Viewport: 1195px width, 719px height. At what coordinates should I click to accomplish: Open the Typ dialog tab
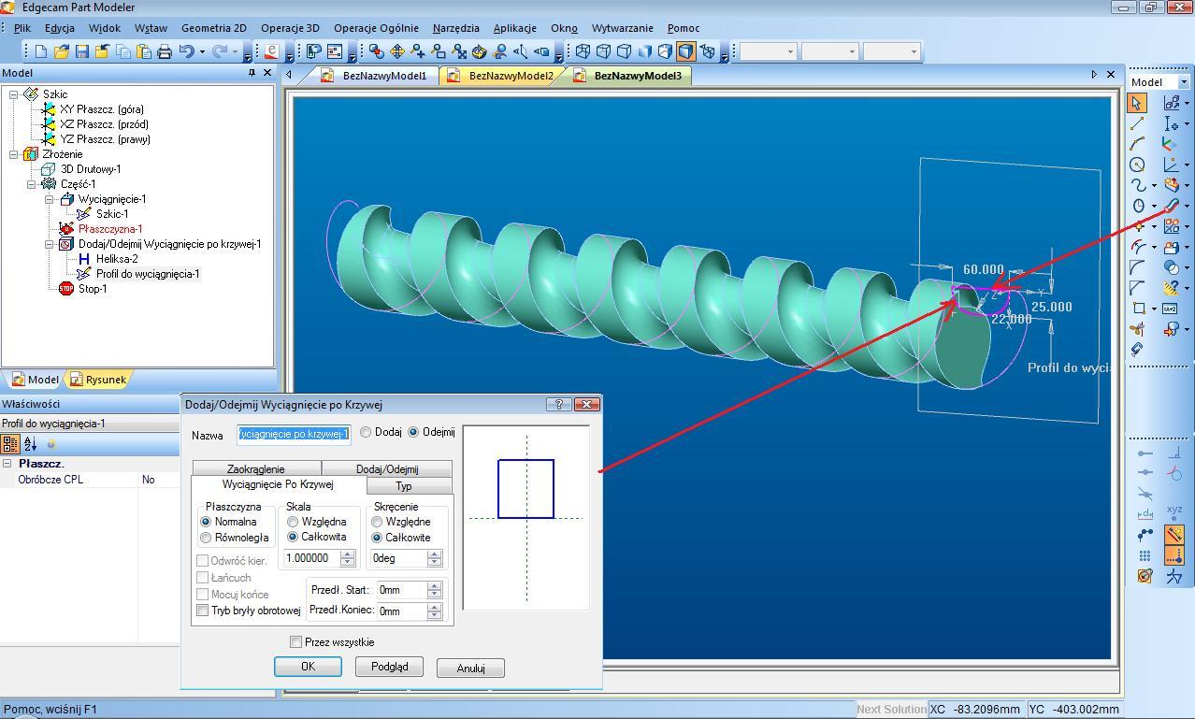tap(404, 486)
